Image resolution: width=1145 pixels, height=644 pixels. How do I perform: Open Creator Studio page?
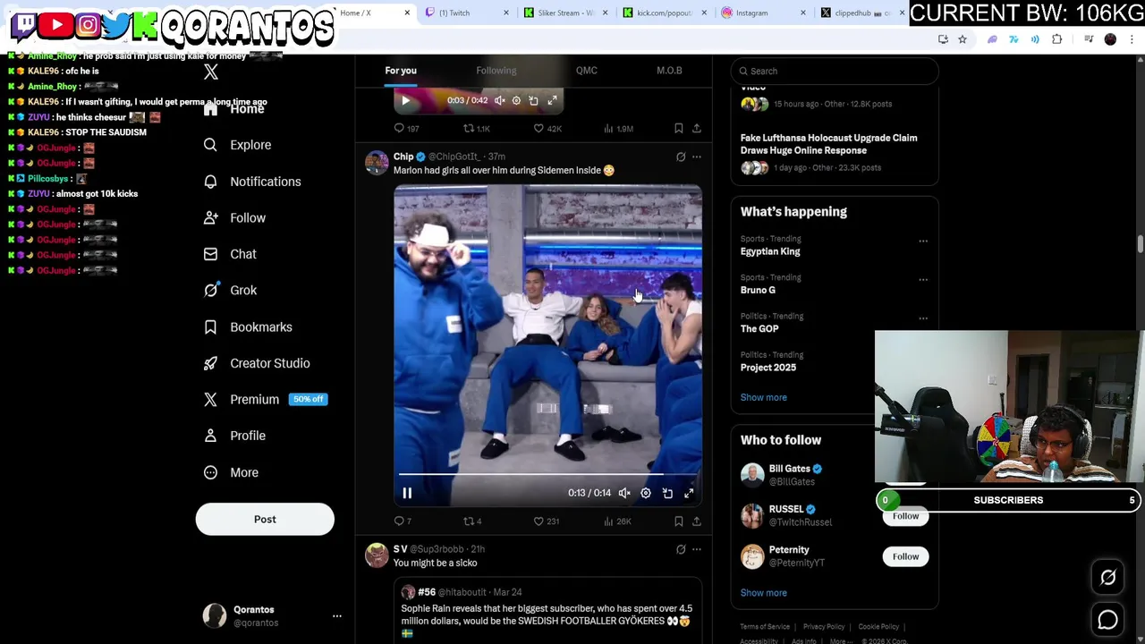click(x=257, y=363)
